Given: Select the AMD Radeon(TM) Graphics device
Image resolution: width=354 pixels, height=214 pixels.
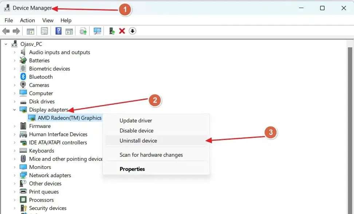Looking at the screenshot, I should coord(70,118).
